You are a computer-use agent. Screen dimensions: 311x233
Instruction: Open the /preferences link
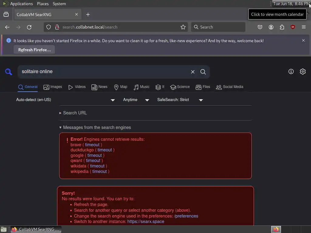[186, 216]
